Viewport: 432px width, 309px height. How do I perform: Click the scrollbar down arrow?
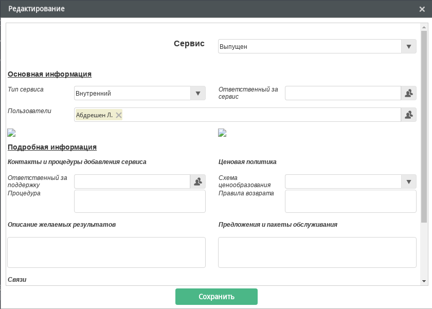424,281
